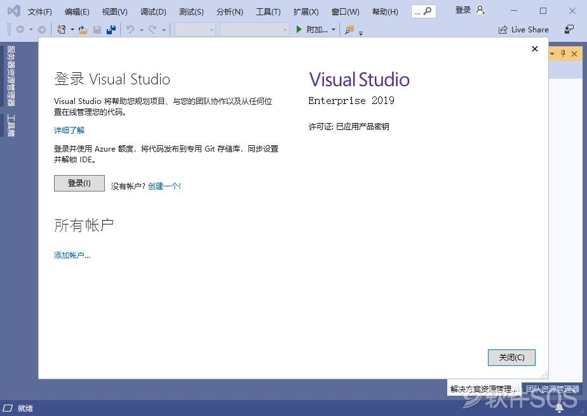Image resolution: width=587 pixels, height=416 pixels.
Task: Click the Save All toolbar icon
Action: coord(111,30)
